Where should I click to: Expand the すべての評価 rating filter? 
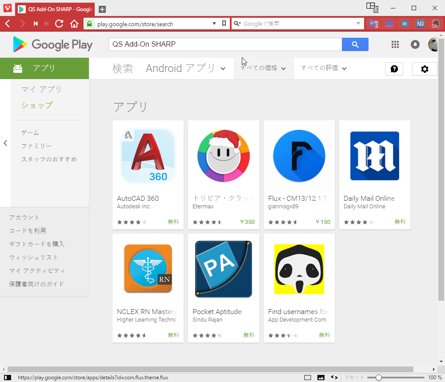pyautogui.click(x=324, y=68)
